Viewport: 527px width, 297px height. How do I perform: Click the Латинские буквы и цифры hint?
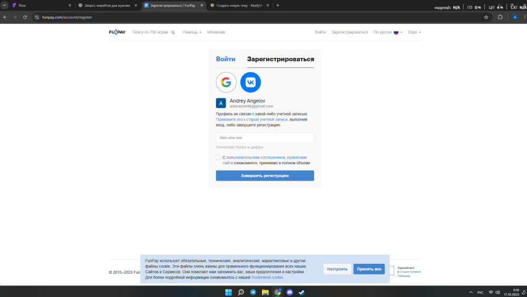pyautogui.click(x=239, y=147)
